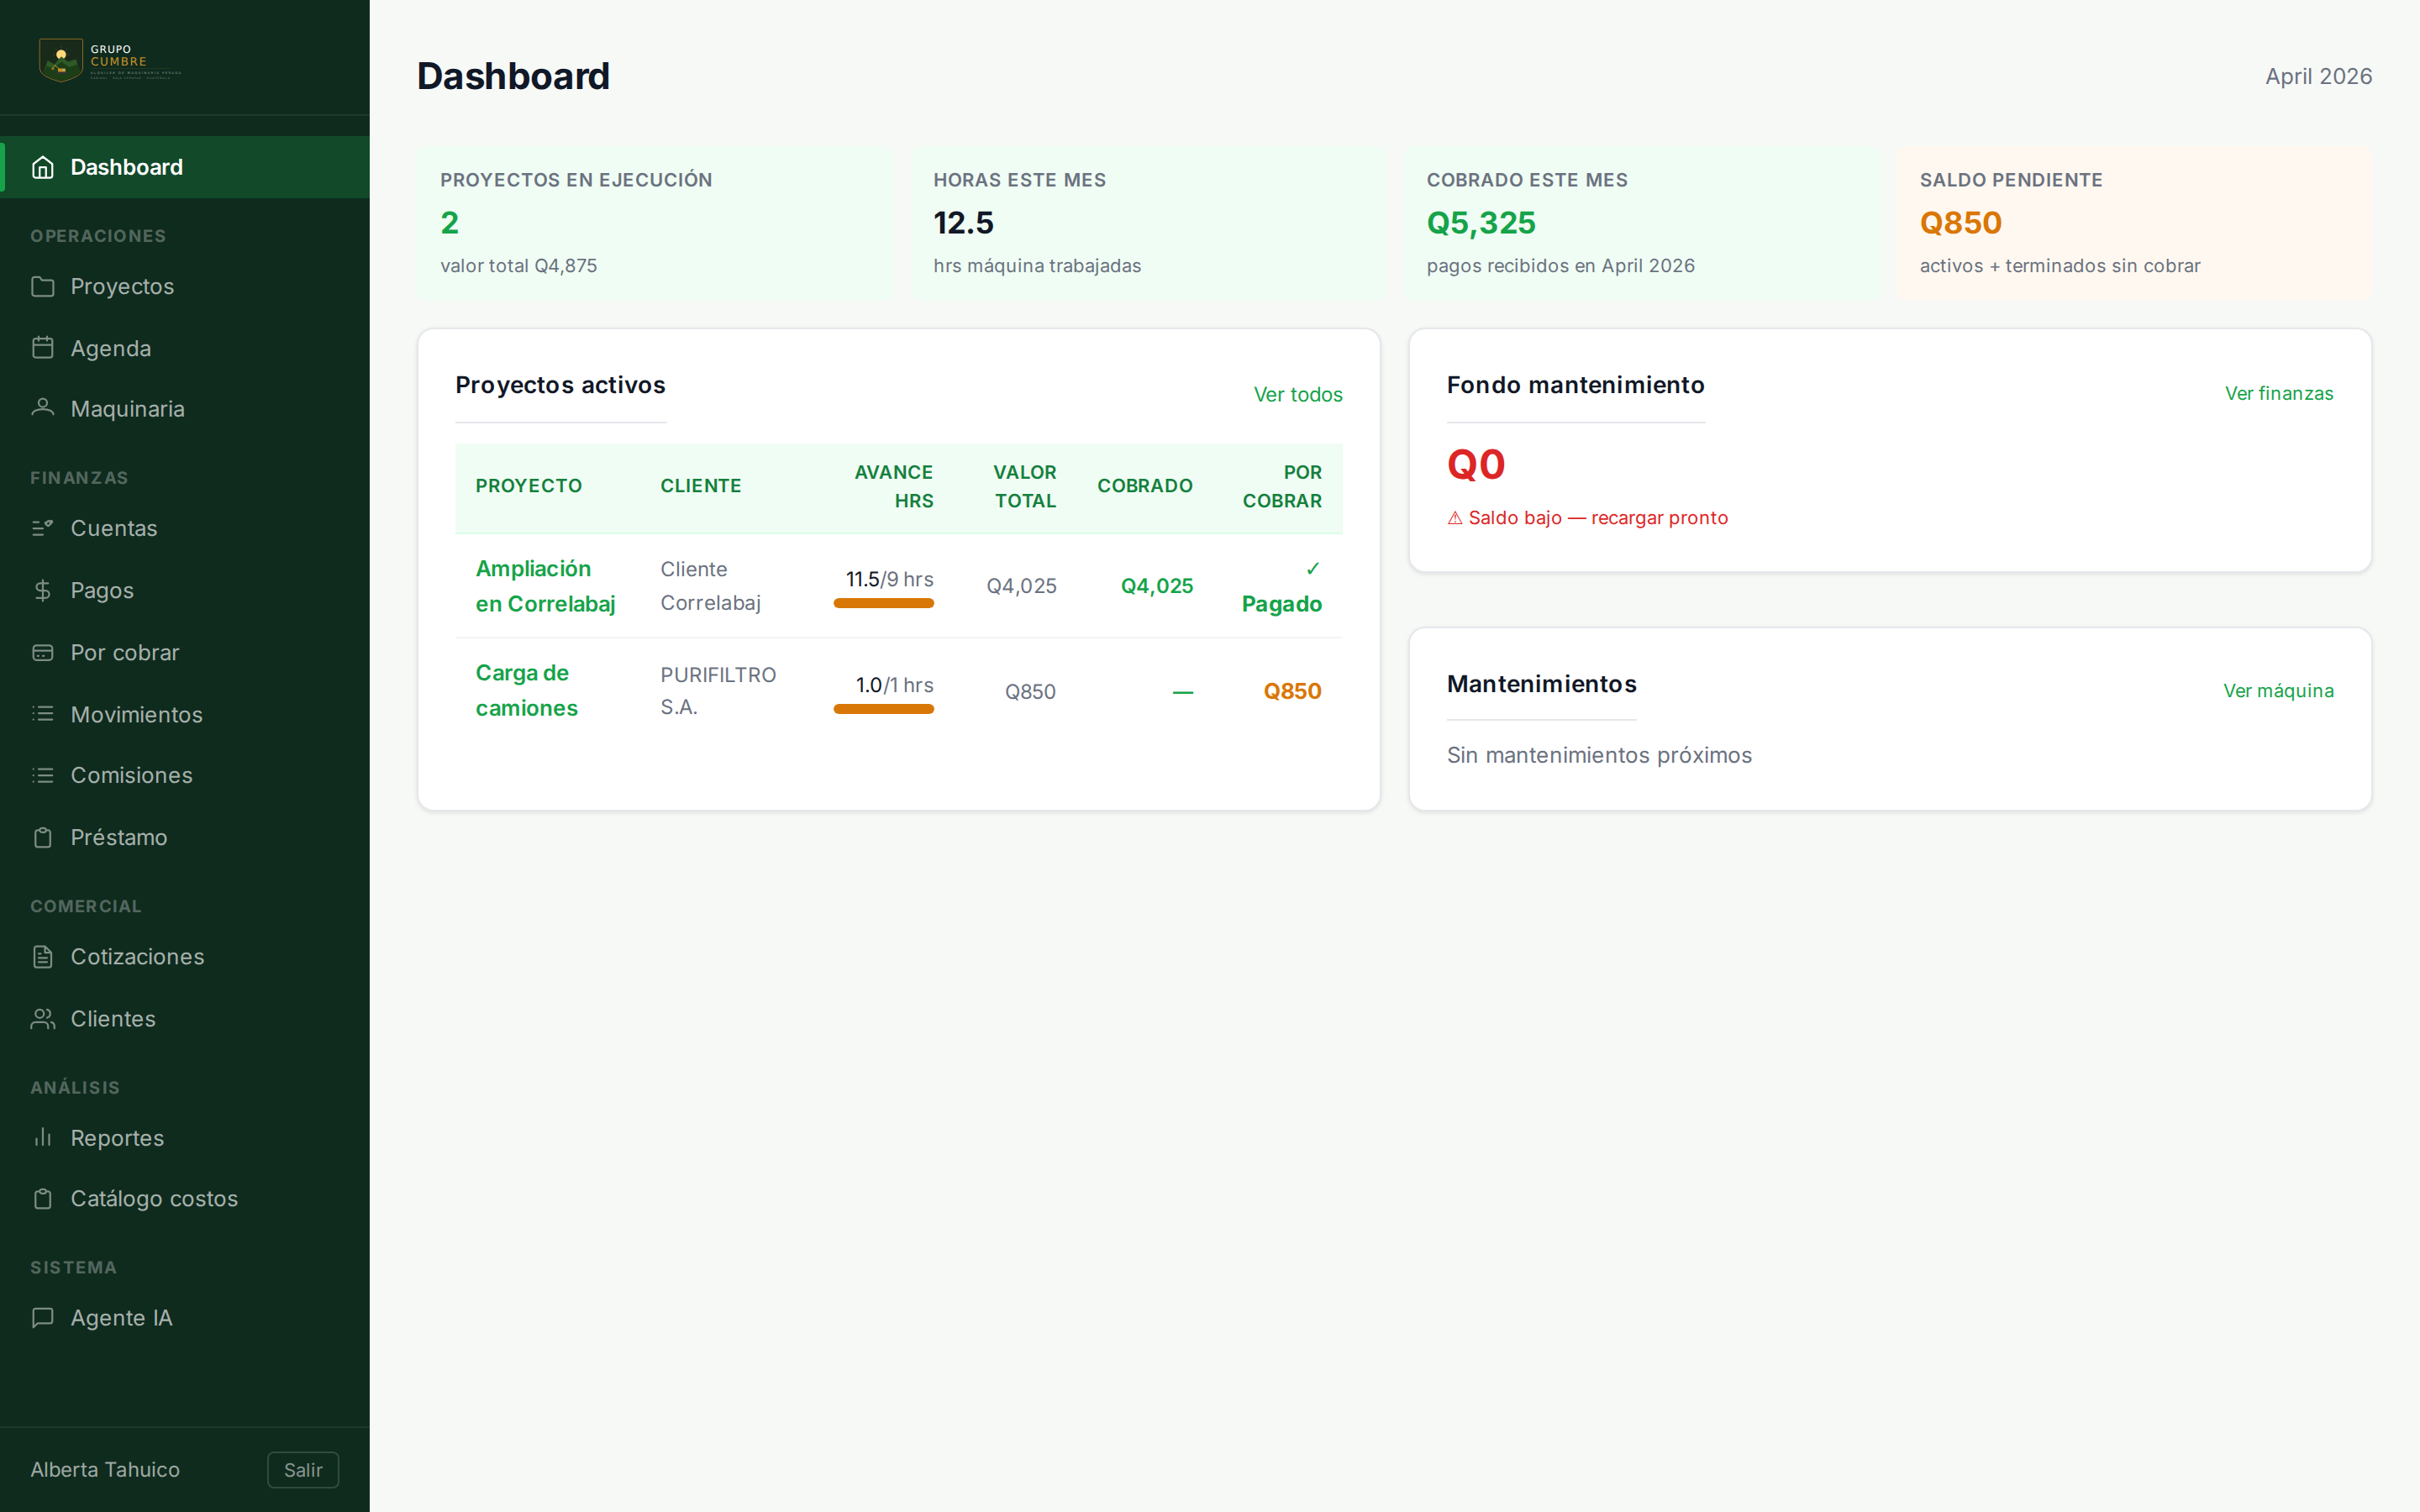Click the Movimientos list icon
This screenshot has height=1512, width=2420.
(x=42, y=714)
